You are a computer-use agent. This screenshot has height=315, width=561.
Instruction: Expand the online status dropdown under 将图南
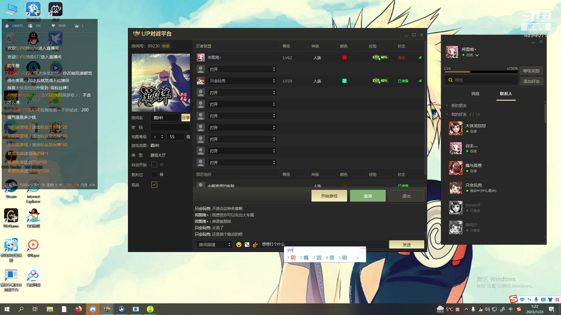(x=477, y=55)
